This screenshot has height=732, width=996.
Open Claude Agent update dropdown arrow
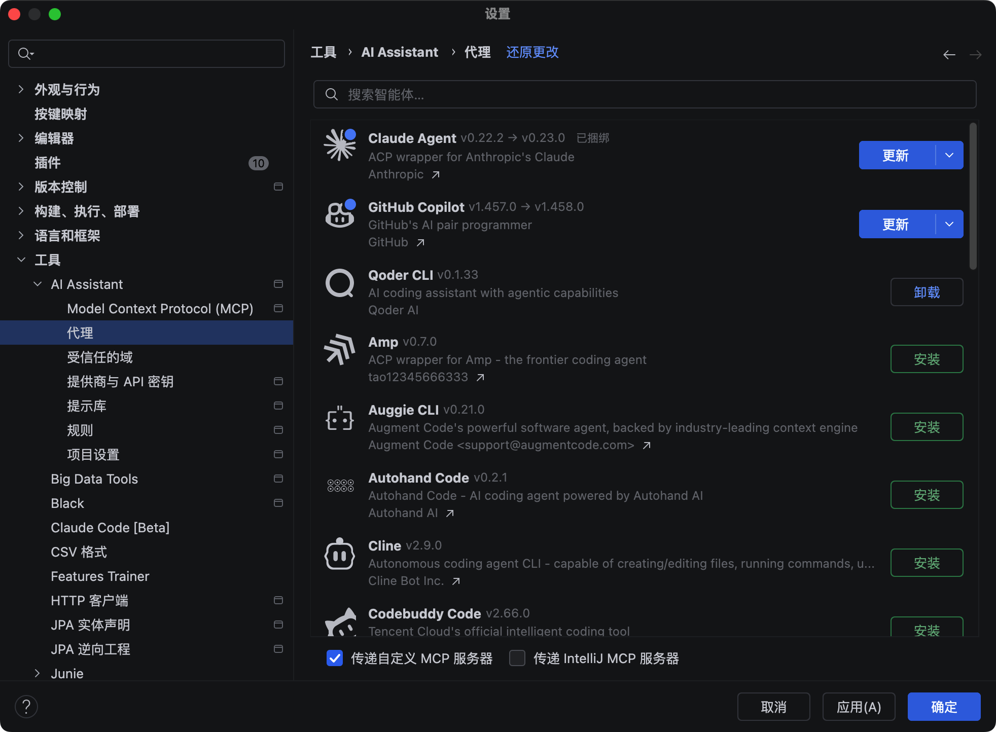(949, 155)
